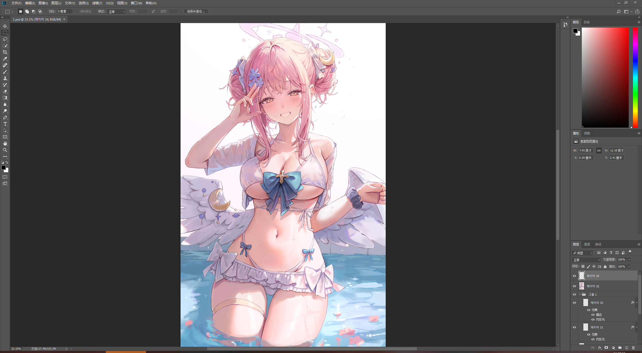Open the 样式 style dropdown
Viewport: 642px width, 353px height.
click(x=116, y=12)
